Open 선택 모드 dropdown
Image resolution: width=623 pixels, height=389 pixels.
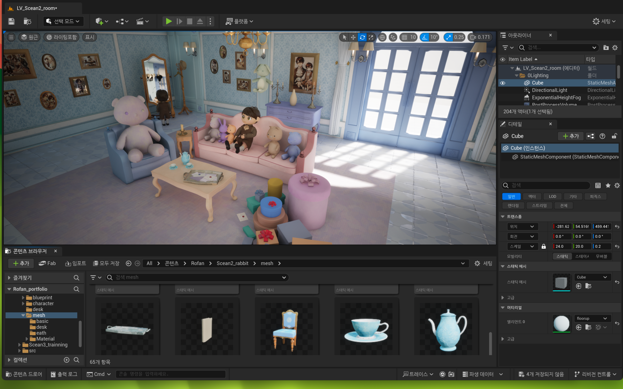[63, 21]
